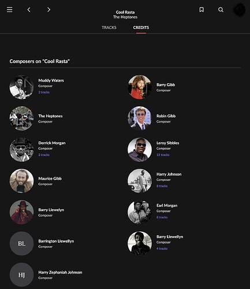View Earl Morgan's 8 tracks
Viewport: 250px width, 289px height.
point(162,217)
